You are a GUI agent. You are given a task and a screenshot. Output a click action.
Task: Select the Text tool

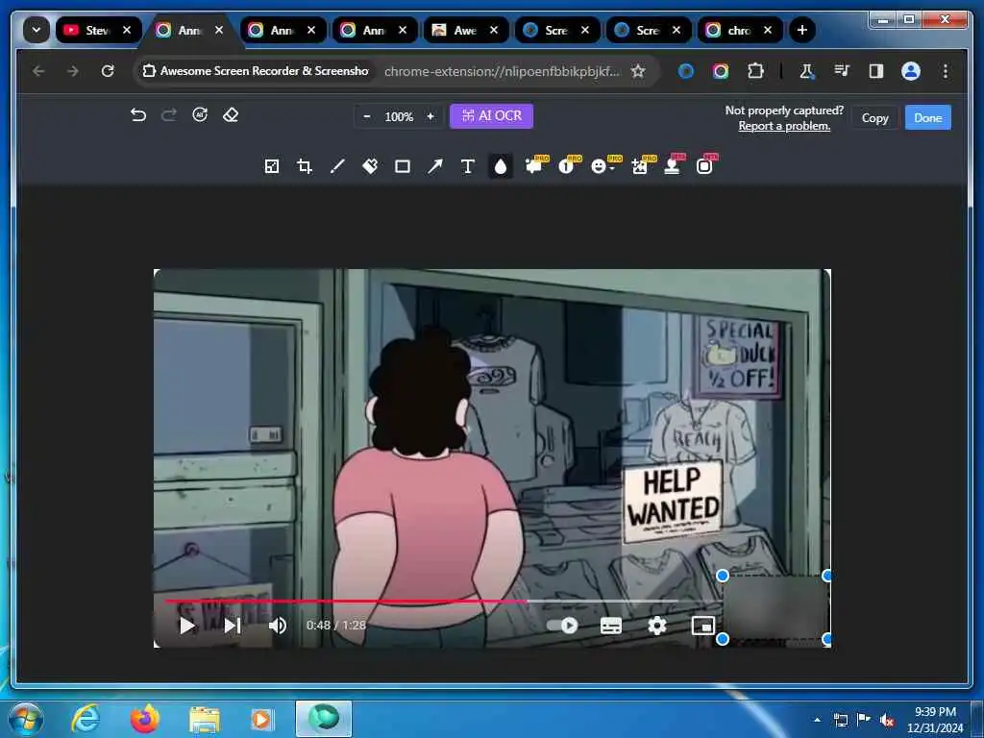468,166
